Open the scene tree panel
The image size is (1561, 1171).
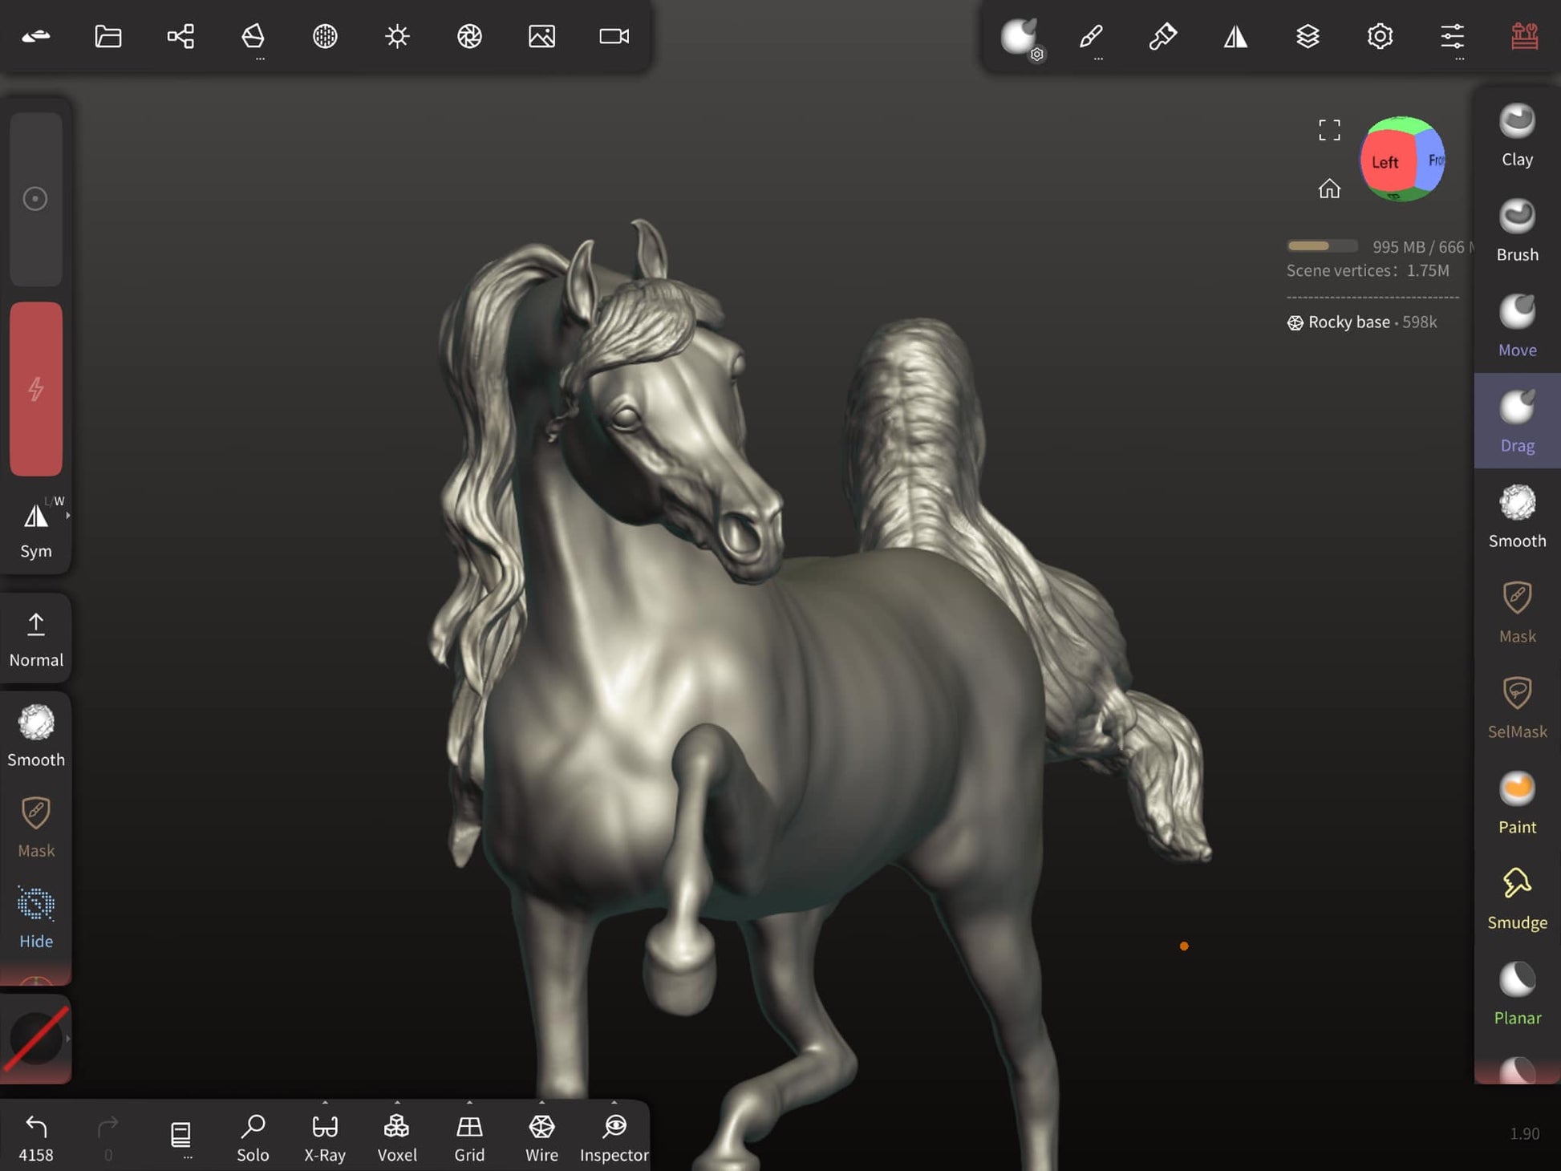click(x=180, y=36)
